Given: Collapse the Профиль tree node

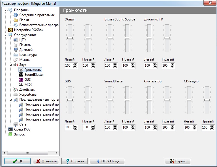Looking at the screenshot, I should (6, 10).
